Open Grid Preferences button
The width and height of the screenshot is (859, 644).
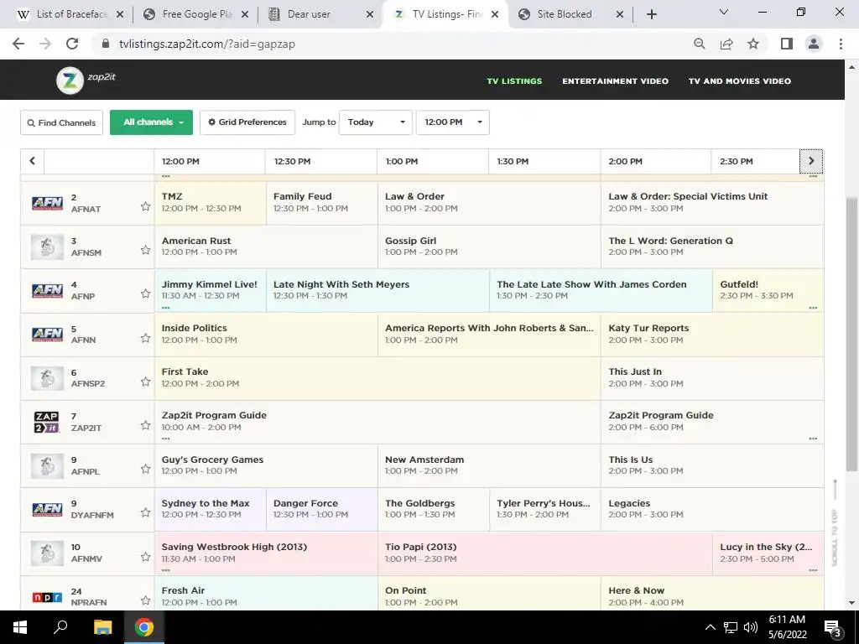[x=247, y=122]
